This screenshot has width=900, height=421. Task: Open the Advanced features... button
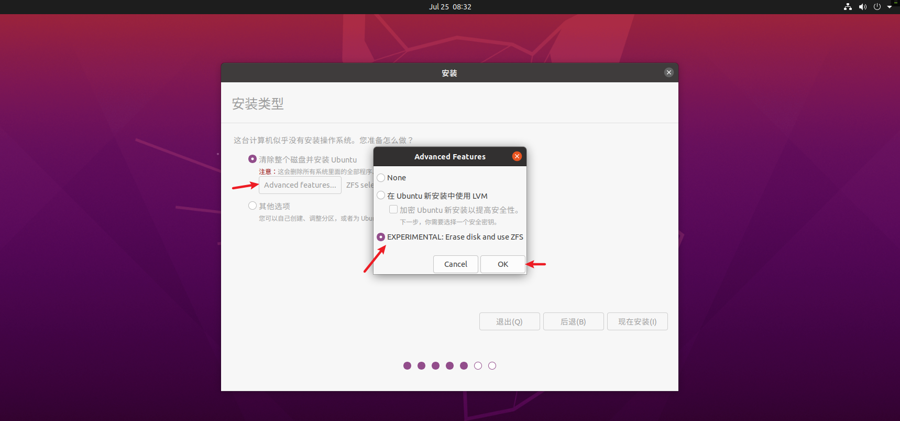coord(300,185)
